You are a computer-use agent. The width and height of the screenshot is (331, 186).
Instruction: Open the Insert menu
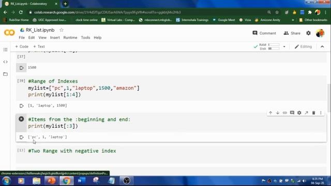[x=55, y=38]
